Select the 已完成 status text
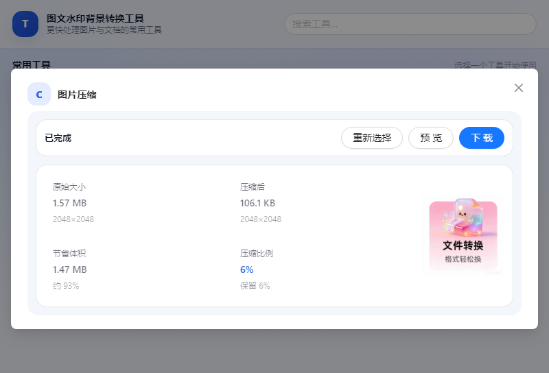The image size is (549, 373). click(58, 138)
